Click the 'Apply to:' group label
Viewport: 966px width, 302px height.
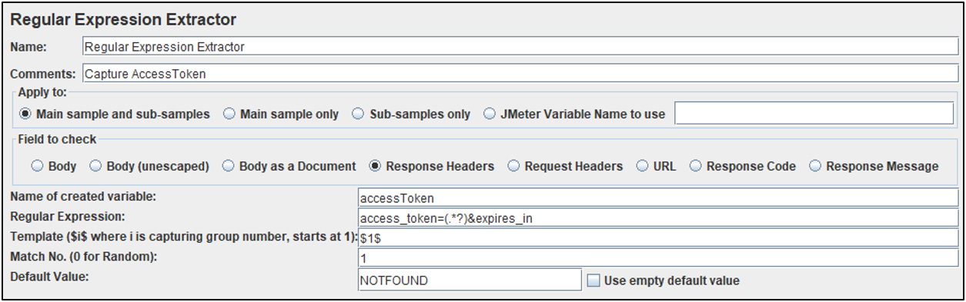click(43, 91)
